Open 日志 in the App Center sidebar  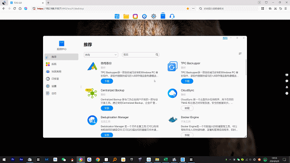[x=62, y=94]
